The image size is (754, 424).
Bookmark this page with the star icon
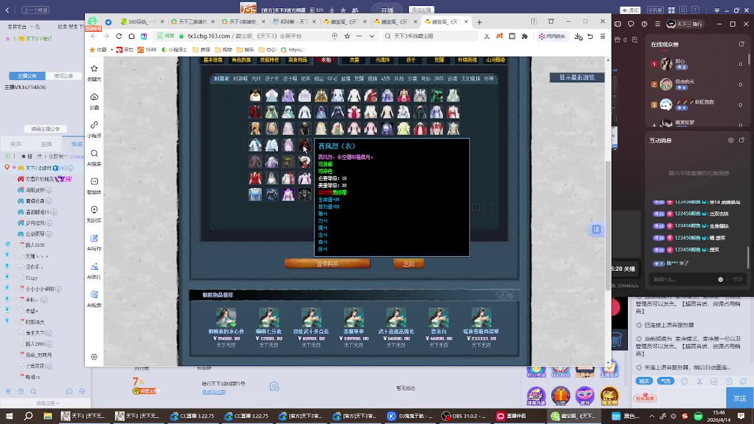click(x=347, y=36)
